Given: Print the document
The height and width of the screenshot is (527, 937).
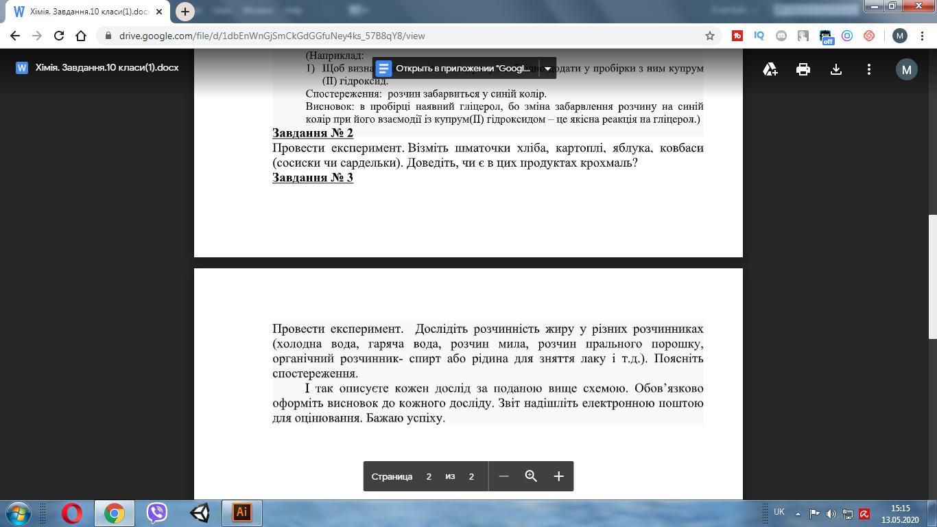Looking at the screenshot, I should pyautogui.click(x=803, y=69).
